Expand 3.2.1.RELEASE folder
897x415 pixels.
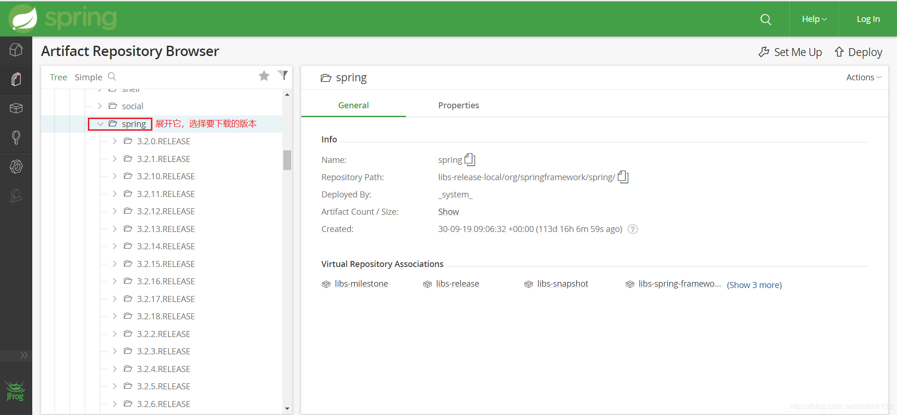pos(115,159)
